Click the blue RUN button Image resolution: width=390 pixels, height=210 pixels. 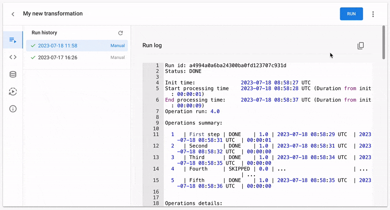tap(351, 14)
